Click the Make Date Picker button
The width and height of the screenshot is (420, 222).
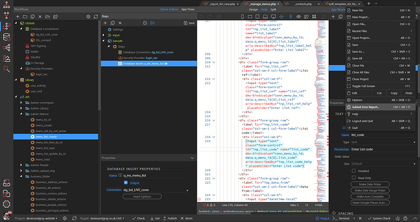tap(370, 184)
